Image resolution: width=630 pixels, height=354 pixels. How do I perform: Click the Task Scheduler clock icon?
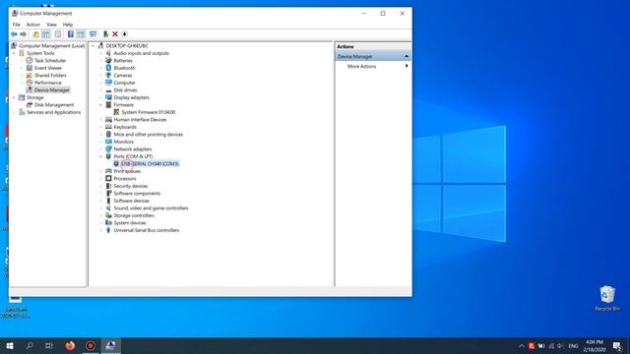pos(30,61)
